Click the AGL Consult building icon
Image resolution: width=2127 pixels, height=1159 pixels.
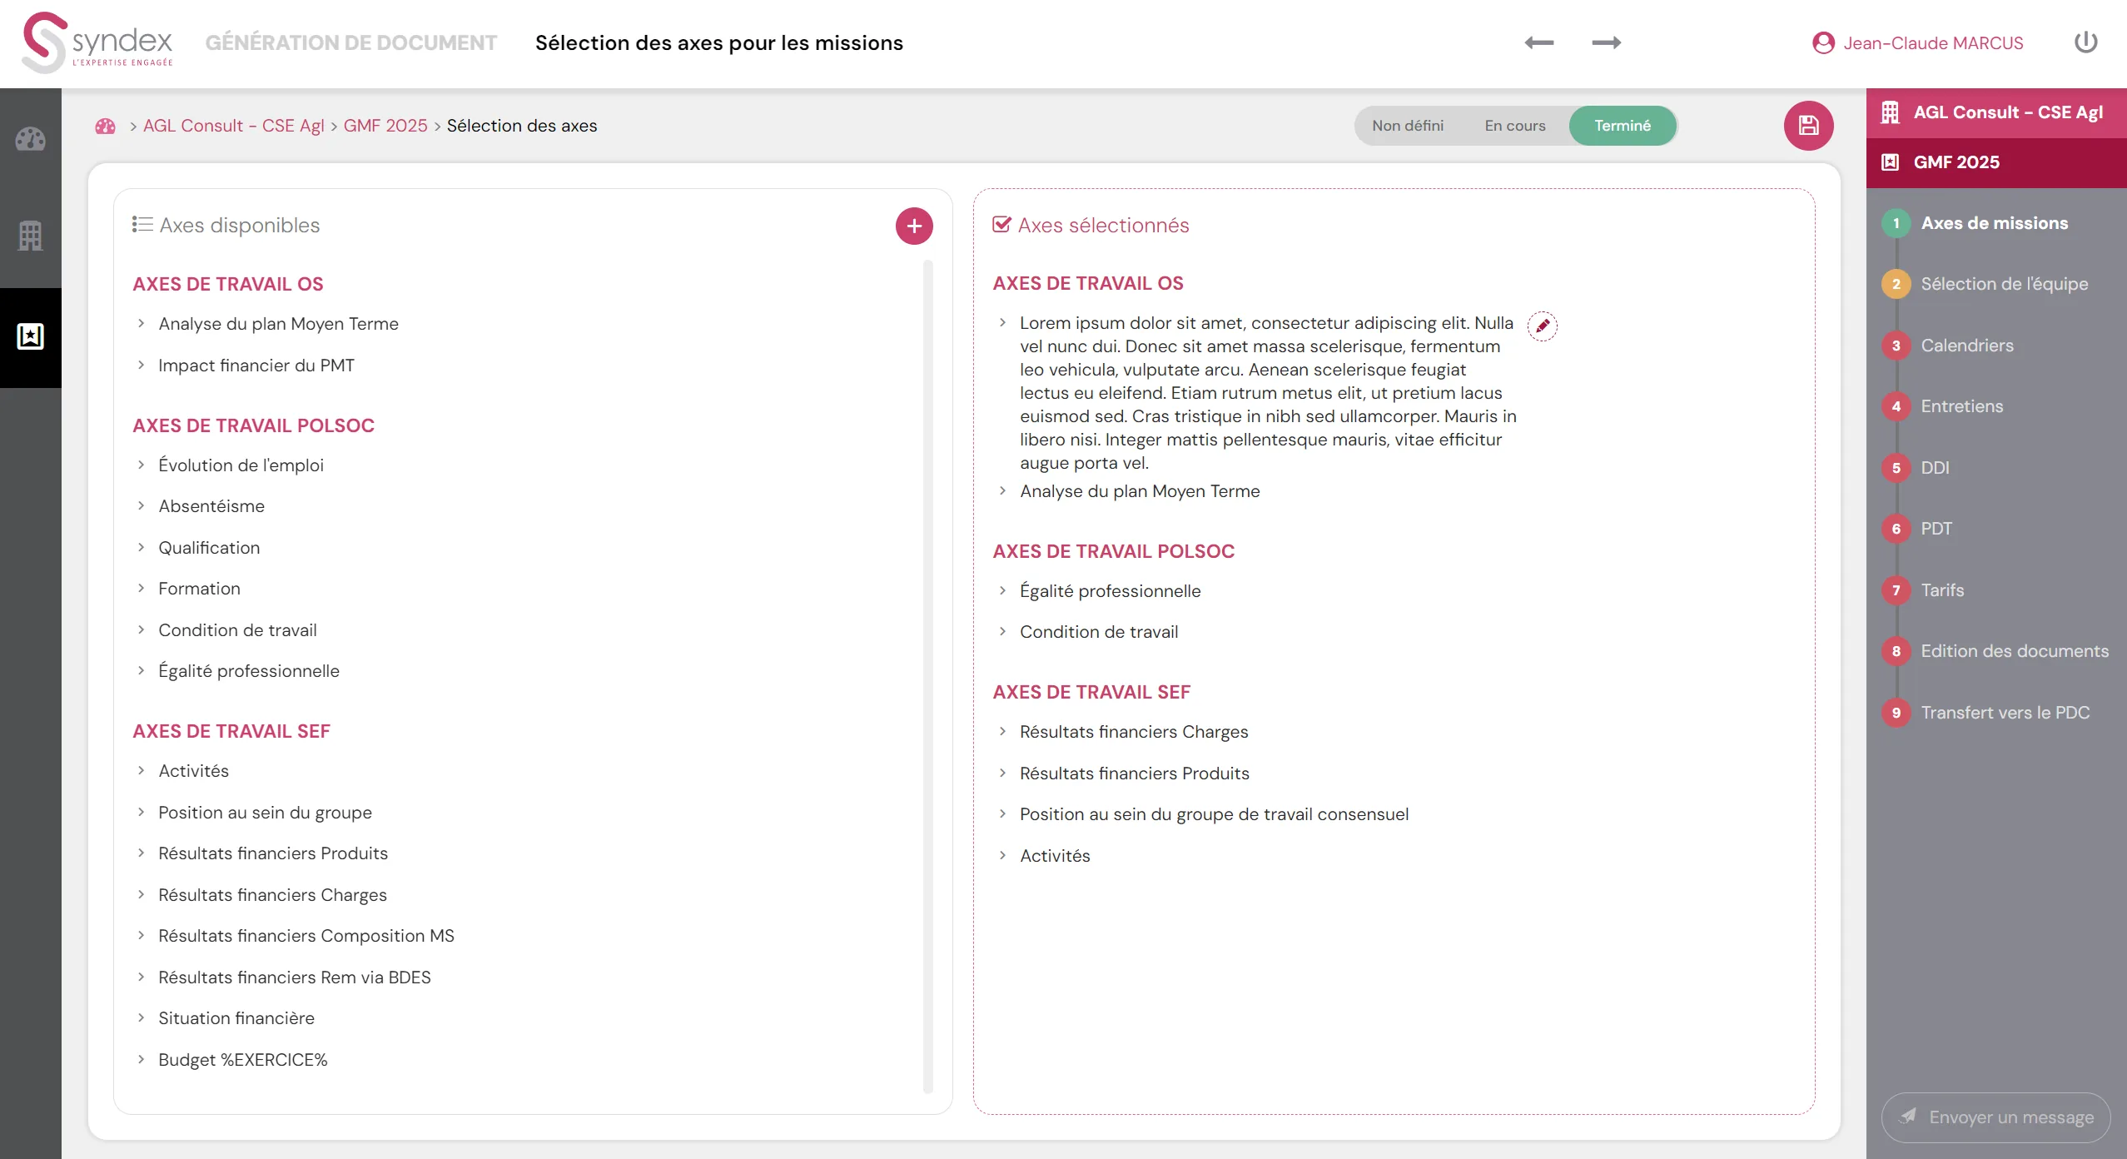point(1890,112)
